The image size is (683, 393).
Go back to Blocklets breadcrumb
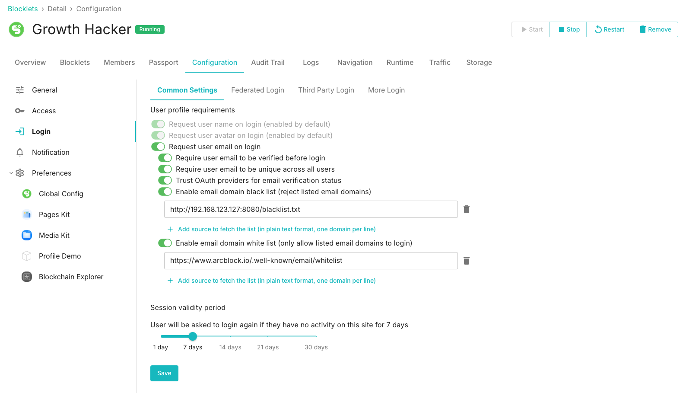pos(23,9)
